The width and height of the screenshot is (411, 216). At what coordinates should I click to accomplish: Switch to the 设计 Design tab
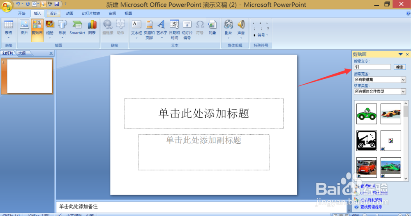click(x=53, y=14)
